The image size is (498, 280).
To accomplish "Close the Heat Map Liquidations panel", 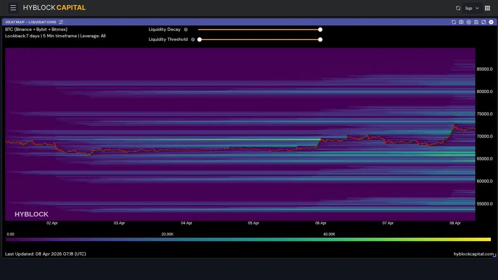I will coord(491,22).
